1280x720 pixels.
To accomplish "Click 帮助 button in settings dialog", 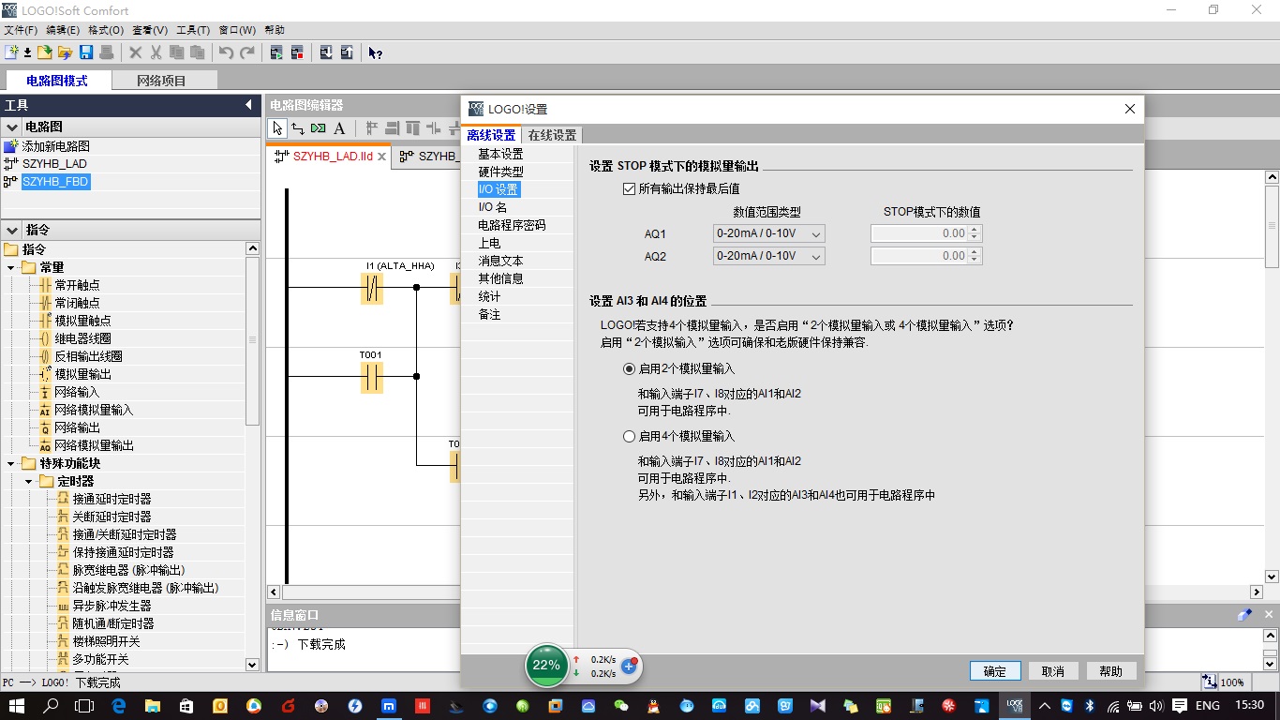I will point(1111,671).
